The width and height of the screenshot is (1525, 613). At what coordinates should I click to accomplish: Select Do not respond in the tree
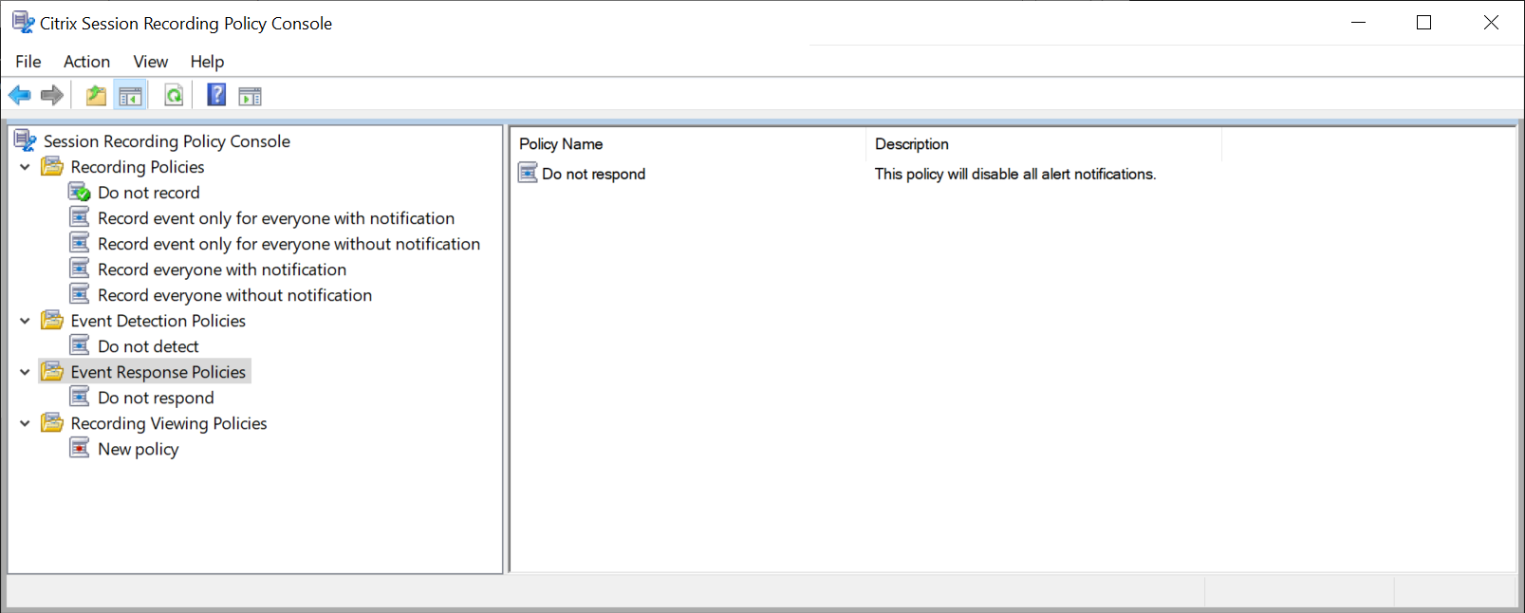pos(156,398)
